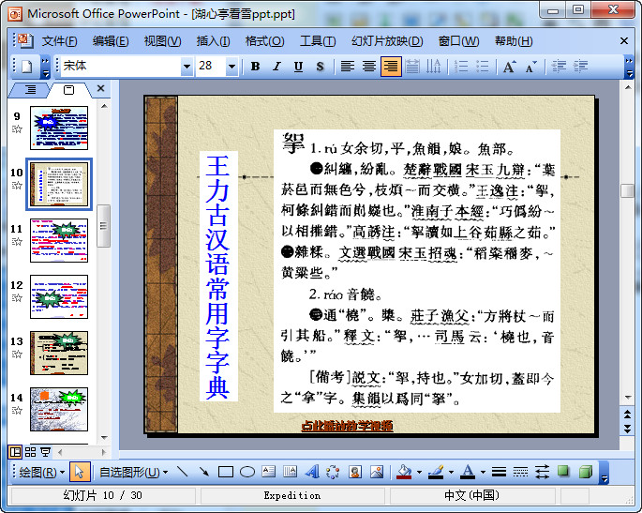Select slide 14 thumbnail

59,409
